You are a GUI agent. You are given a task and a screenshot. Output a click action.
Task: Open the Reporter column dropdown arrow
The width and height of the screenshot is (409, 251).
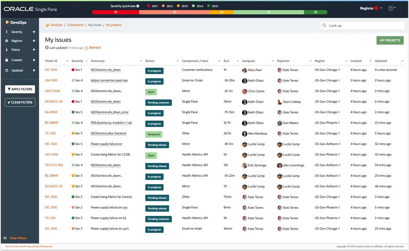pyautogui.click(x=310, y=61)
